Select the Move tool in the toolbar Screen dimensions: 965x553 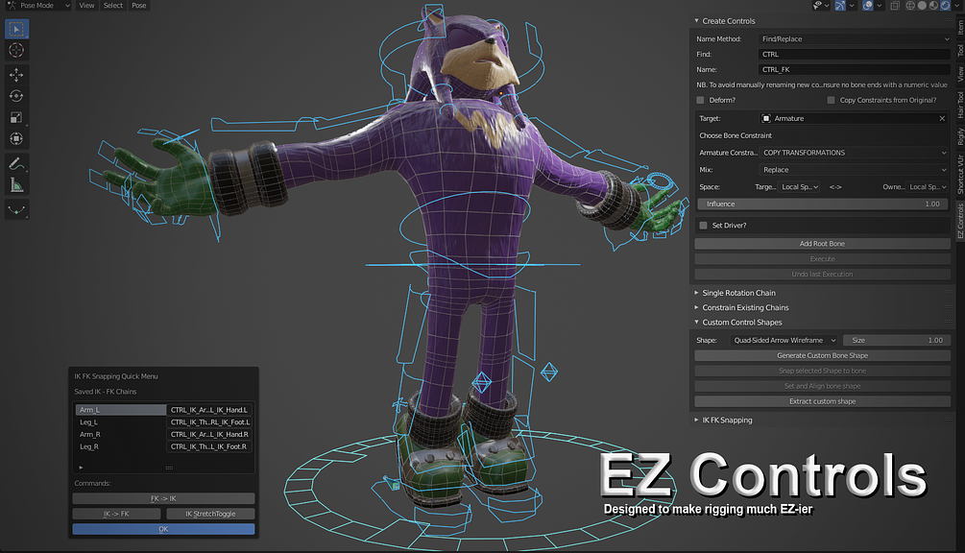click(16, 74)
